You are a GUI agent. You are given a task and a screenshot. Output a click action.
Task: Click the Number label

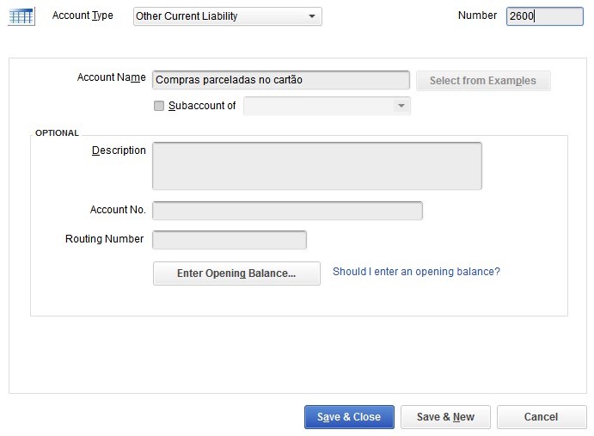[477, 15]
